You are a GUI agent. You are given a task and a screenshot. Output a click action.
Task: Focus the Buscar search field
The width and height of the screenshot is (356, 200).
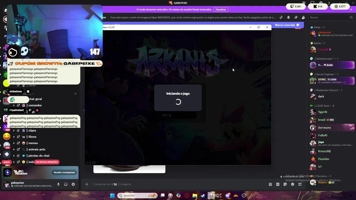pyautogui.click(x=331, y=17)
